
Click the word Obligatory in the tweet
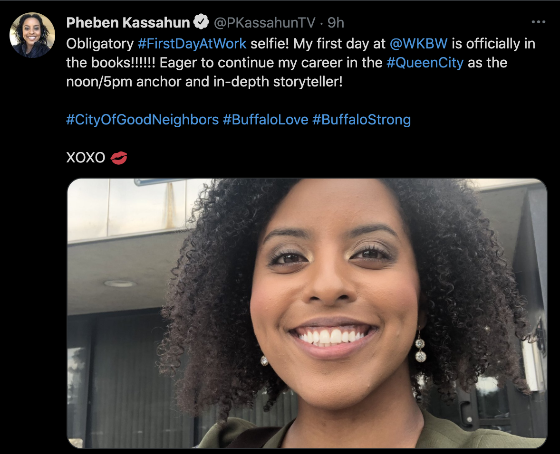pyautogui.click(x=100, y=44)
